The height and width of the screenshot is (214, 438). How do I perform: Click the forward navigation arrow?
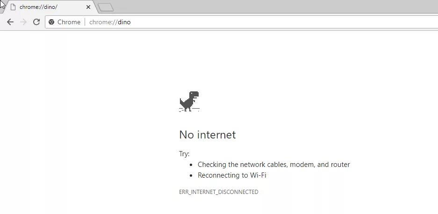point(23,22)
